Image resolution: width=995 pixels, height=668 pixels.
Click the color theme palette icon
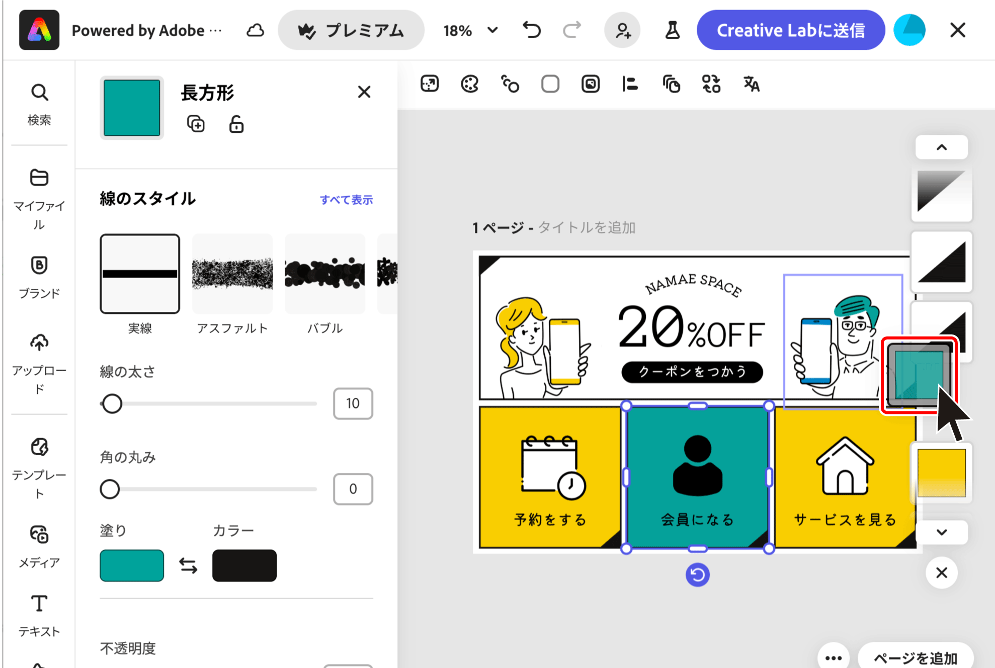[469, 84]
